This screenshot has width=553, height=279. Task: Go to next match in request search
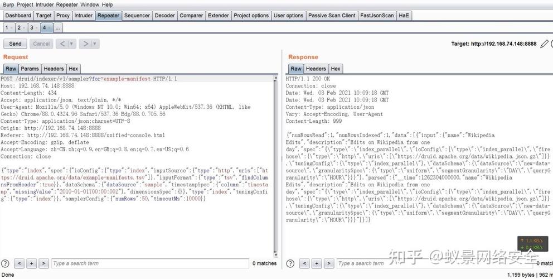pyautogui.click(x=43, y=263)
